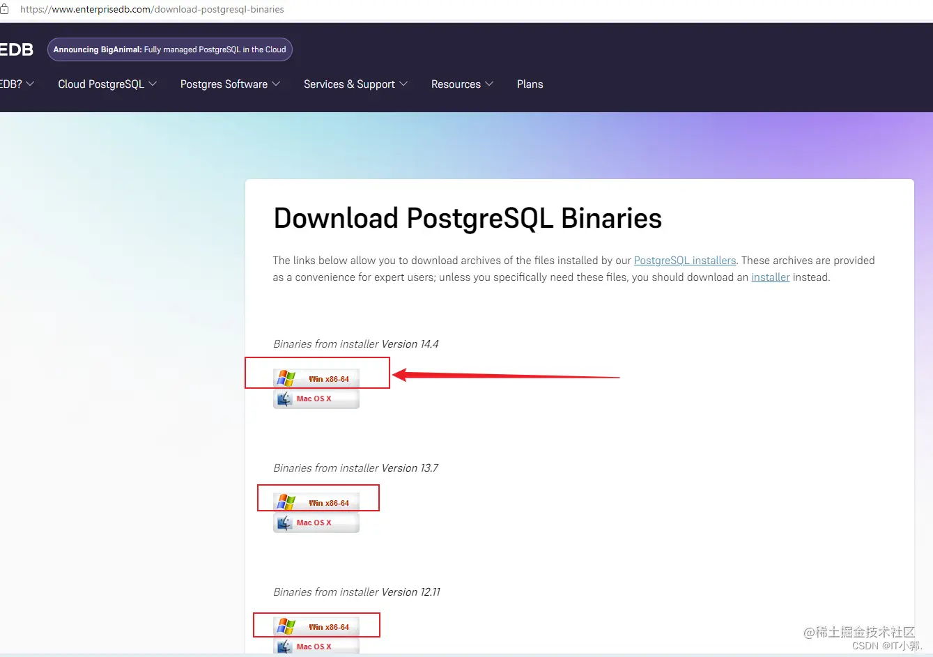Screen dimensions: 933x657
Task: Click the Mac Finder icon under Version 12.11
Action: point(284,646)
